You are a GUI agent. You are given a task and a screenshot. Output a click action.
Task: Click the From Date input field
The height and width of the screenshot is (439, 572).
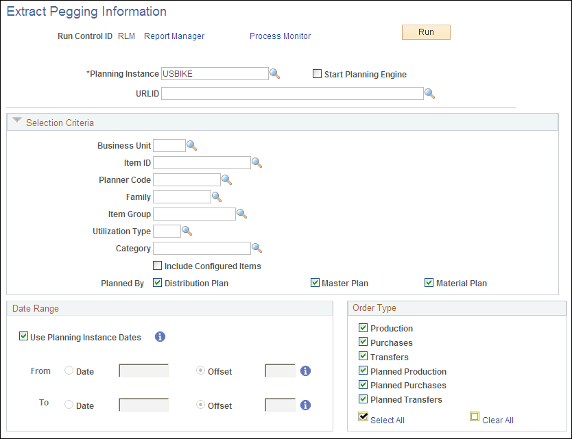[x=143, y=371]
